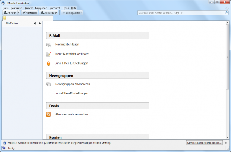Open the Navigation menu
Image resolution: width=231 pixels, height=152 pixels.
coord(41,8)
